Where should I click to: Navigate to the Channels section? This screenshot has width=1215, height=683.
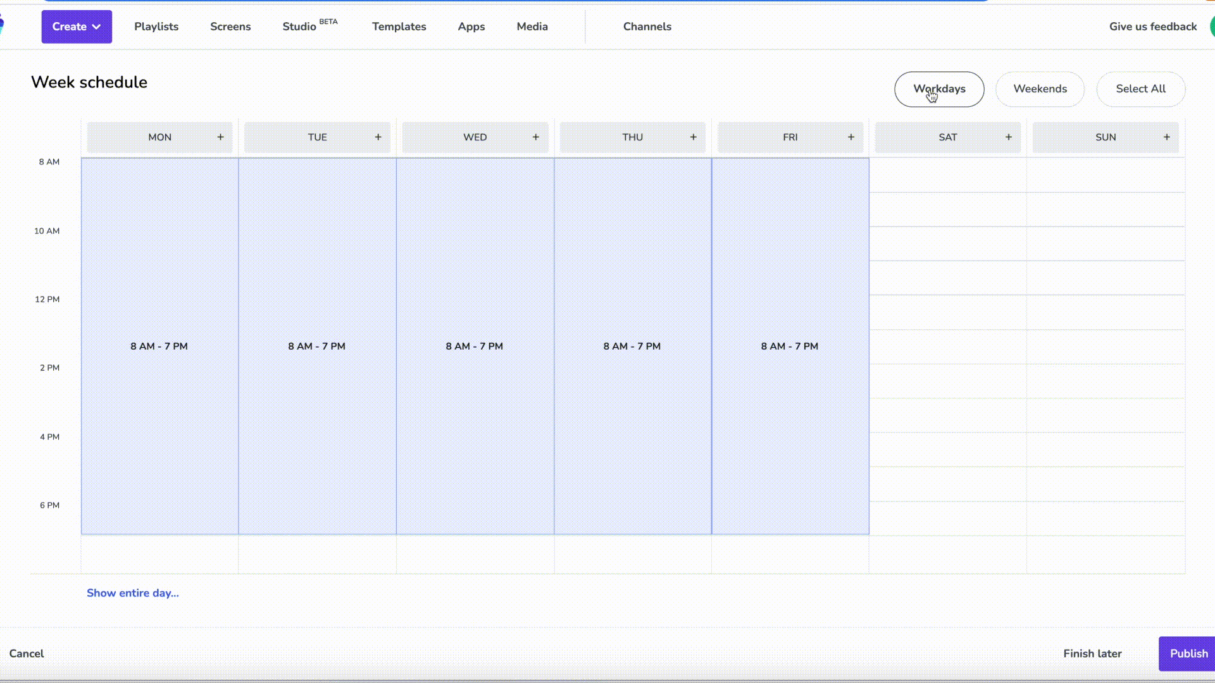647,27
